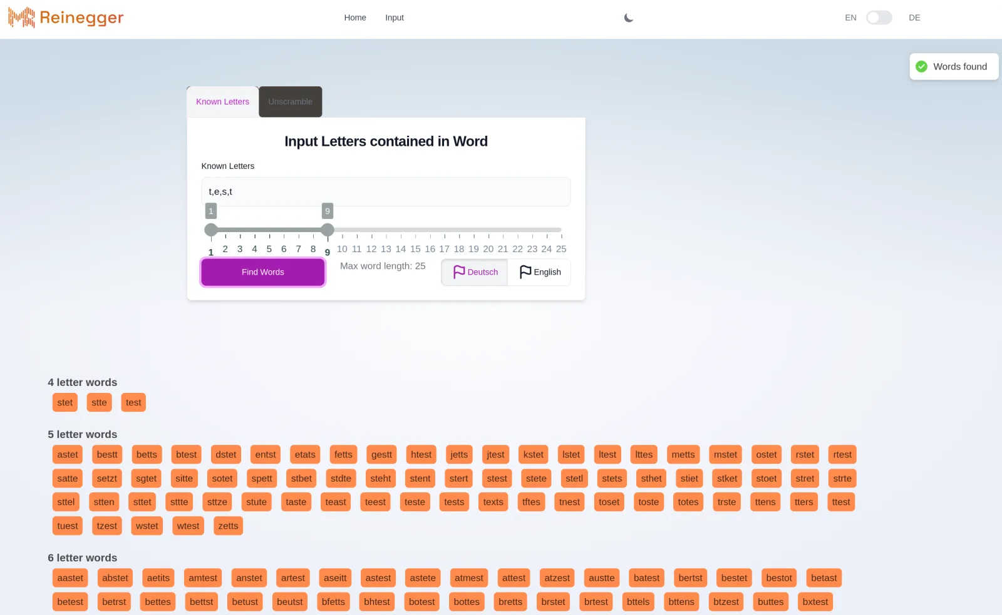
Task: Select English as word language
Action: point(539,272)
